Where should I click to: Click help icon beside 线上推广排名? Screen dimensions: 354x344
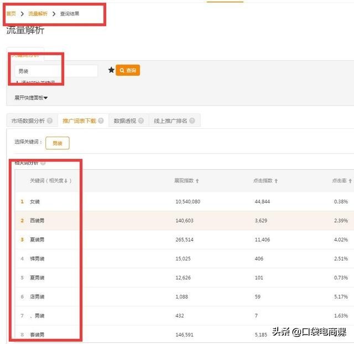tap(192, 121)
